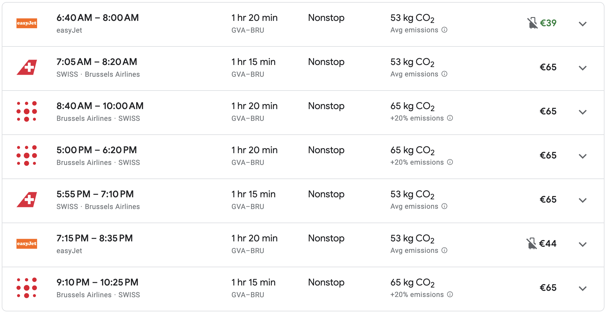Click the SWISS logo on the 7:05 AM flight
608x314 pixels.
27,67
